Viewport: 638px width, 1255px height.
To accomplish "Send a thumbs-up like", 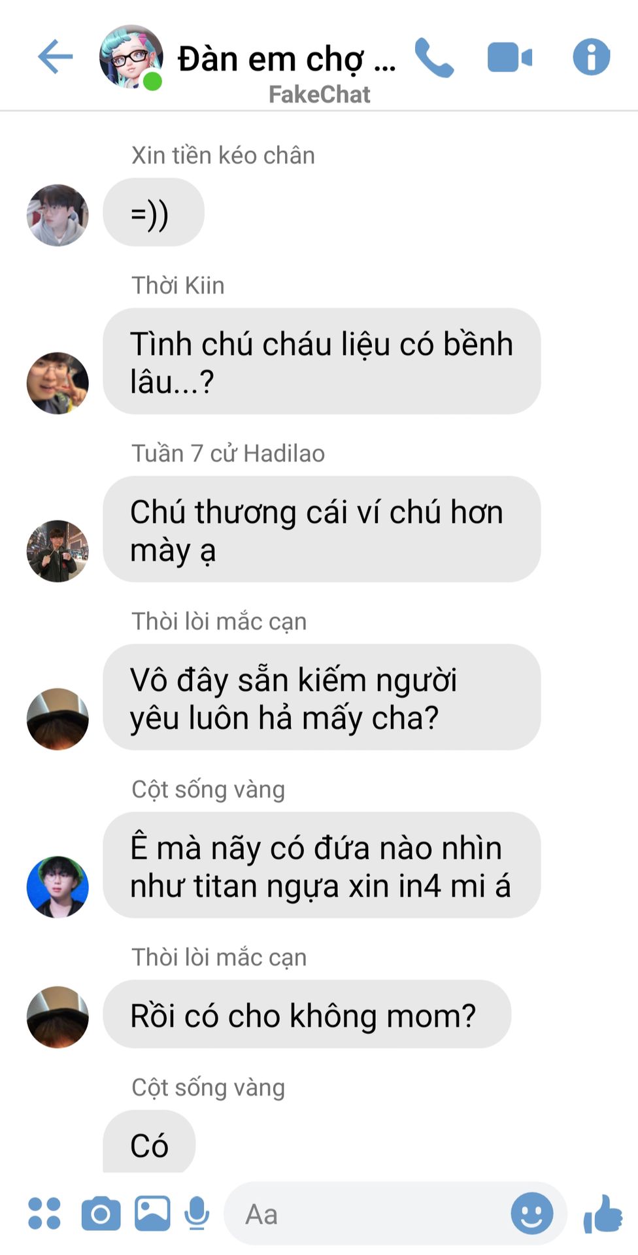I will pyautogui.click(x=603, y=1214).
